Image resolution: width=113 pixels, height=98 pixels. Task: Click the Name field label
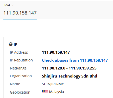pos(15,84)
